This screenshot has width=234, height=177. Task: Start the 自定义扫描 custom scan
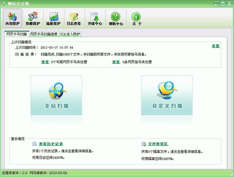167,96
